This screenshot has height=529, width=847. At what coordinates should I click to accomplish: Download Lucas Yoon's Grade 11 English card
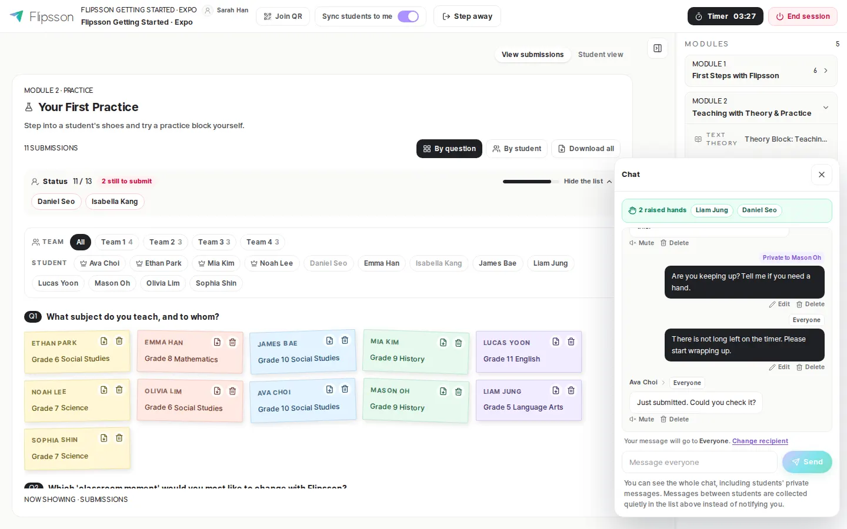[x=556, y=341]
